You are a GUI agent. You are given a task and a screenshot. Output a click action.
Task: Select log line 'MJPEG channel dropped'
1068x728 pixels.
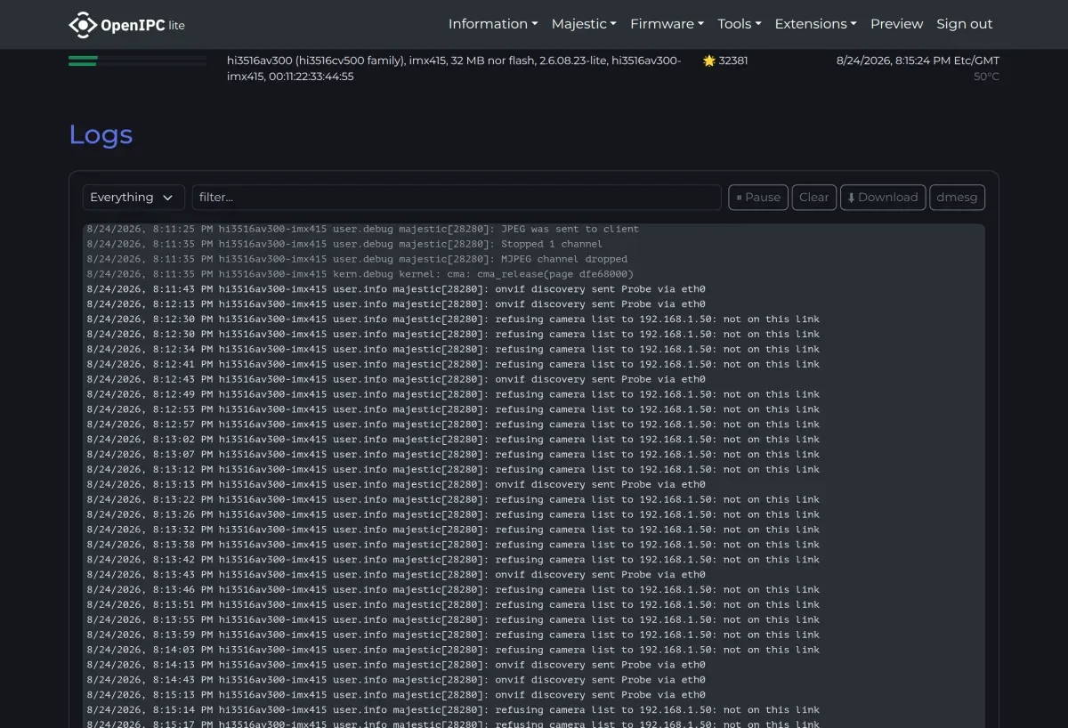(x=357, y=259)
